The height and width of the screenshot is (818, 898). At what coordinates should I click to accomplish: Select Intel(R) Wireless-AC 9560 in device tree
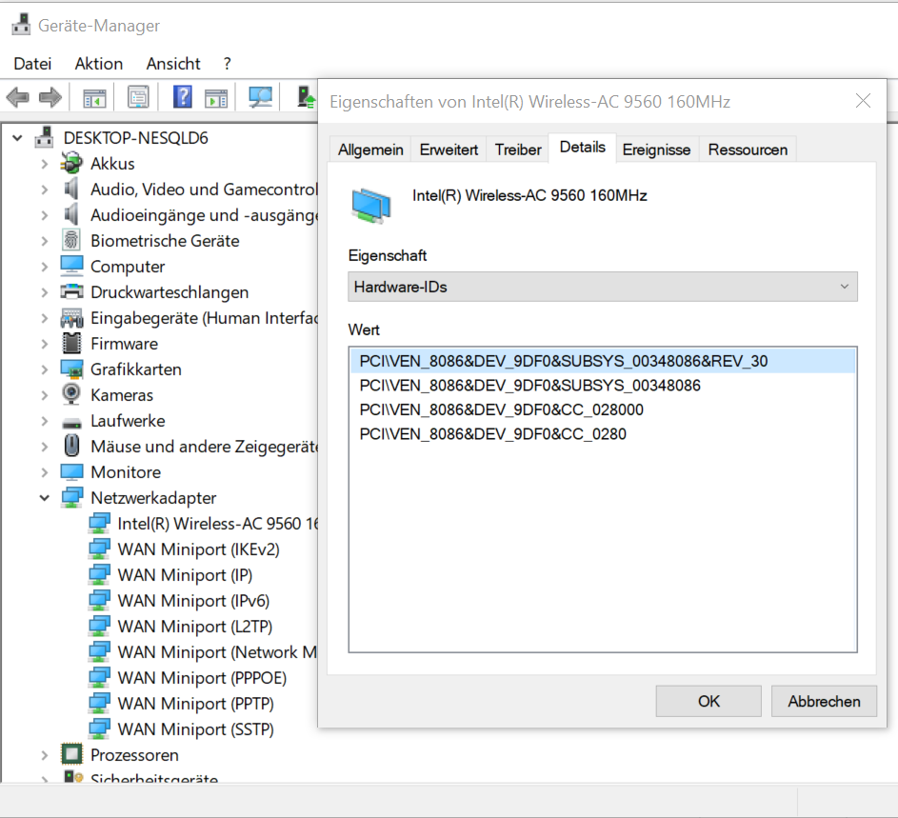click(x=217, y=524)
